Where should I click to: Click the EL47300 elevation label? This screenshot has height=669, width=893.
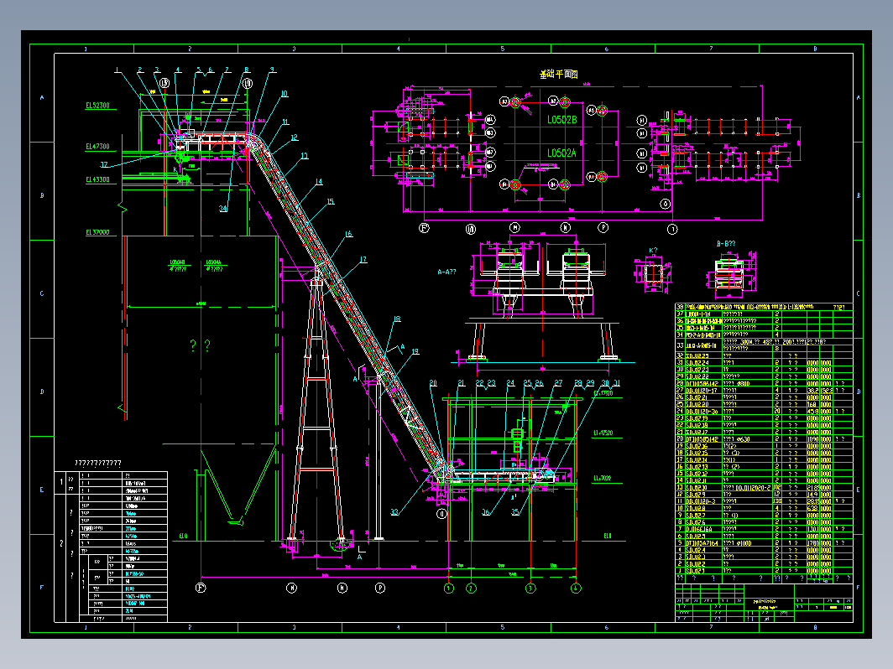click(97, 146)
